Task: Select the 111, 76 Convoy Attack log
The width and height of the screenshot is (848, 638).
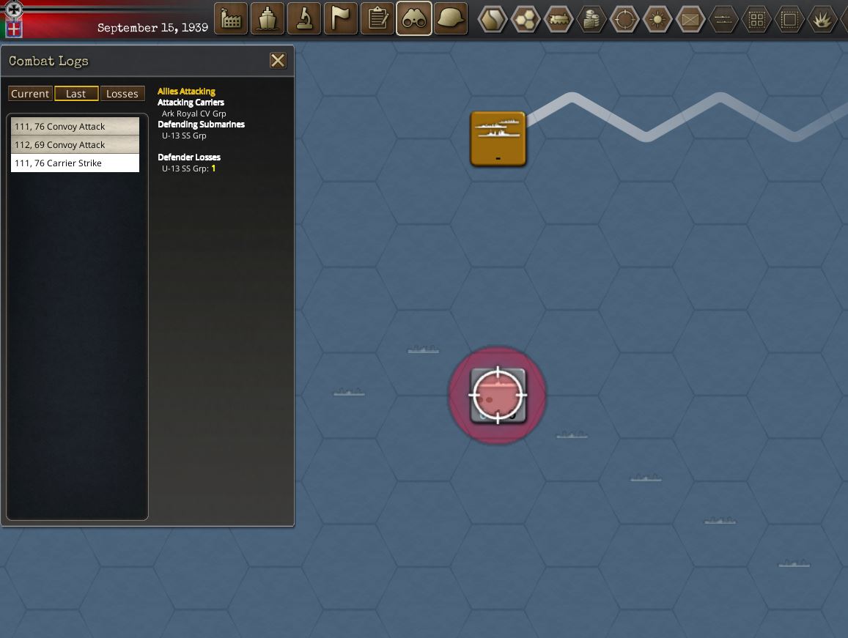Action: coord(75,127)
